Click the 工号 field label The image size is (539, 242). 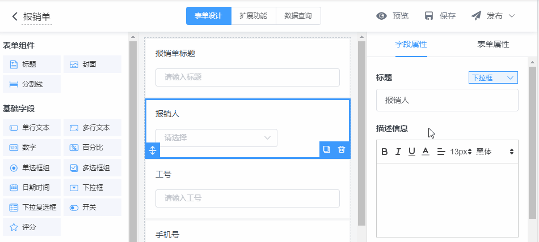[x=163, y=175]
